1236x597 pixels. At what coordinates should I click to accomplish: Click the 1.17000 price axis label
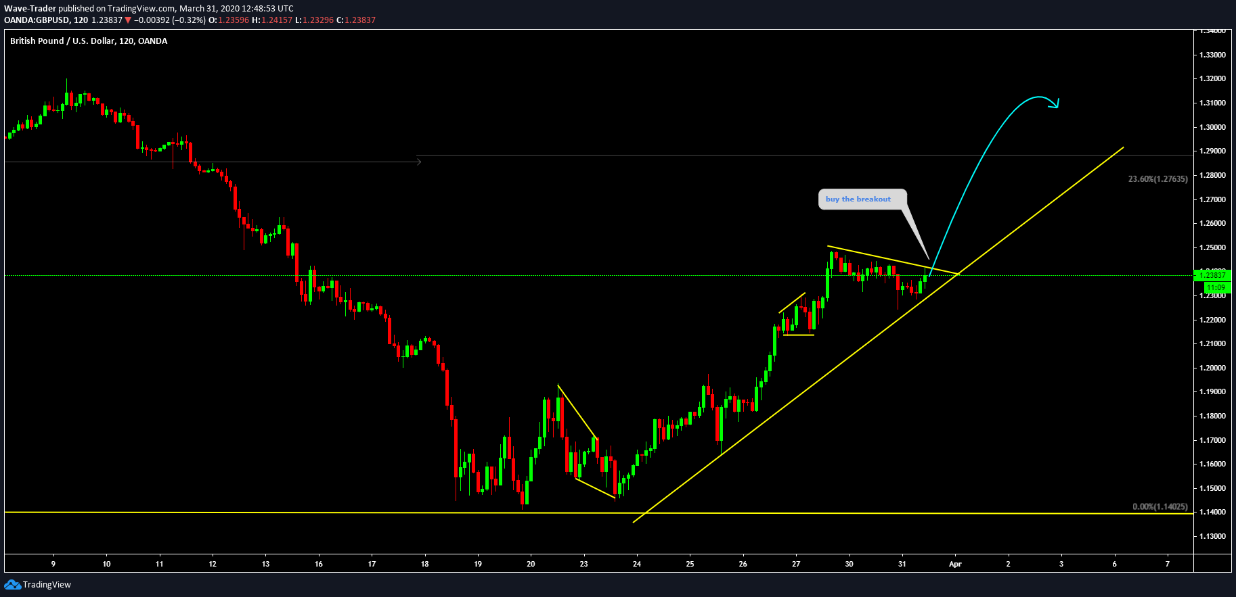1212,440
